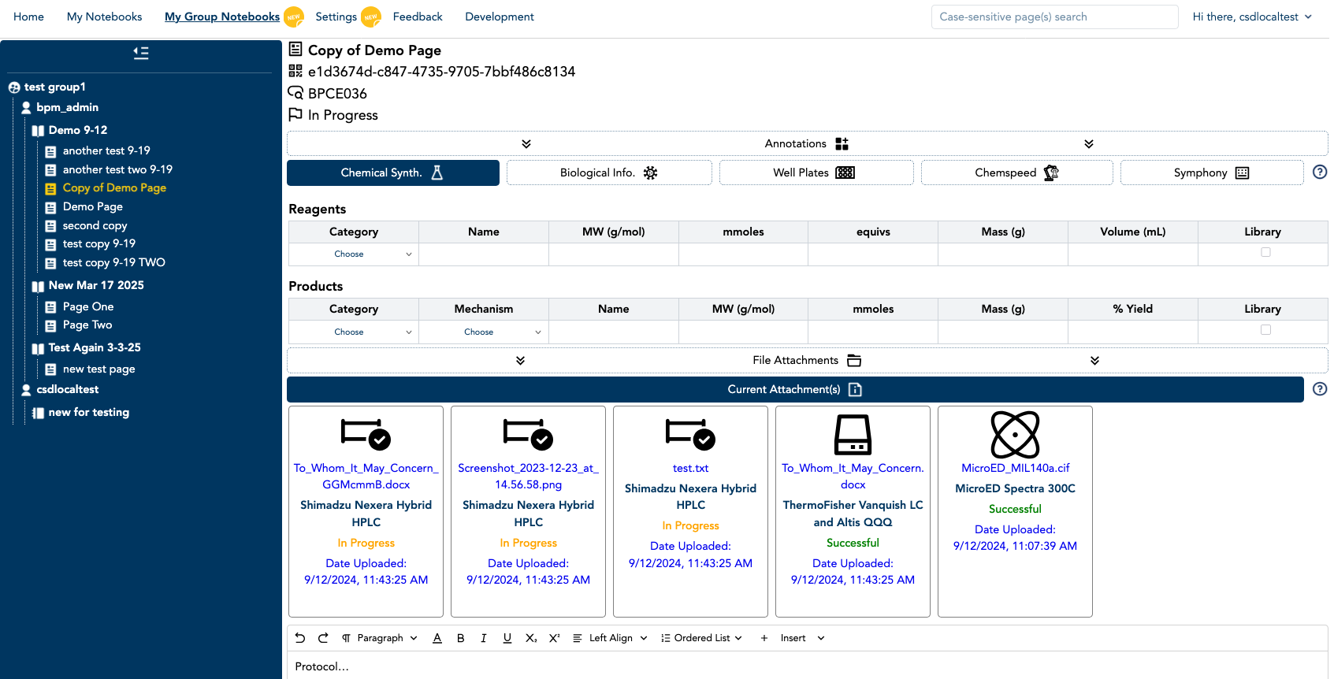The width and height of the screenshot is (1334, 679).
Task: Open the Reagents Category Choose dropdown
Action: pyautogui.click(x=354, y=254)
